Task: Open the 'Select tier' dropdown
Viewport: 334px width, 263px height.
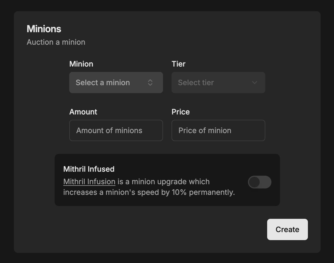Action: coord(218,83)
